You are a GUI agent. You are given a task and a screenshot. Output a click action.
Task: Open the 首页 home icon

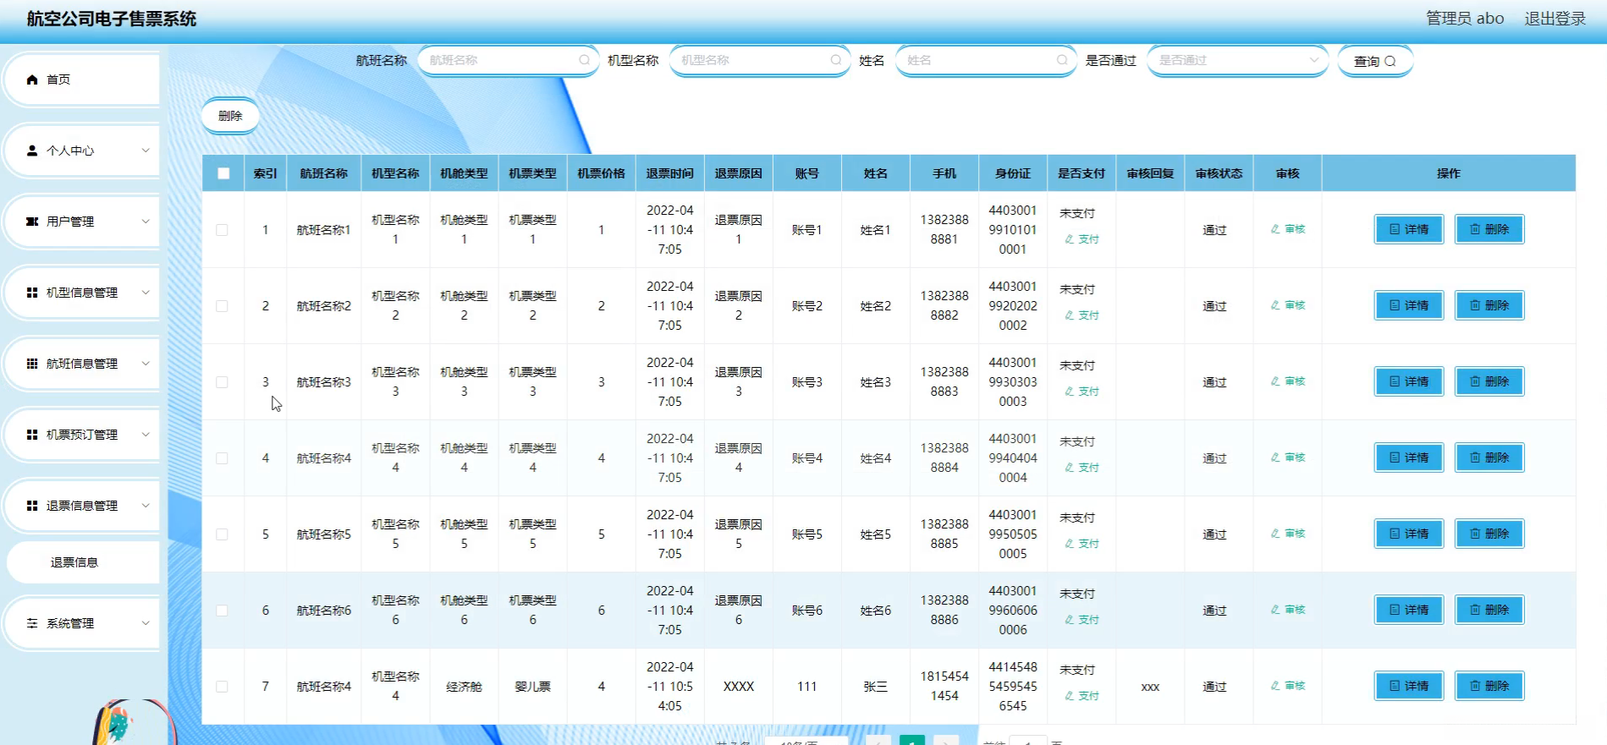click(32, 79)
